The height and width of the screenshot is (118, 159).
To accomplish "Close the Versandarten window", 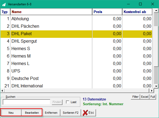I will [x=153, y=4].
